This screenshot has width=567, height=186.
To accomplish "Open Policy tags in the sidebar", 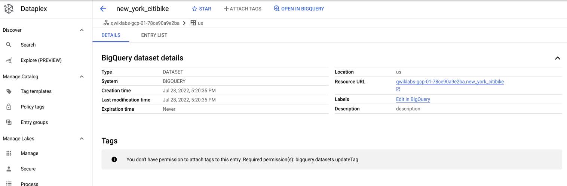I will pos(32,107).
